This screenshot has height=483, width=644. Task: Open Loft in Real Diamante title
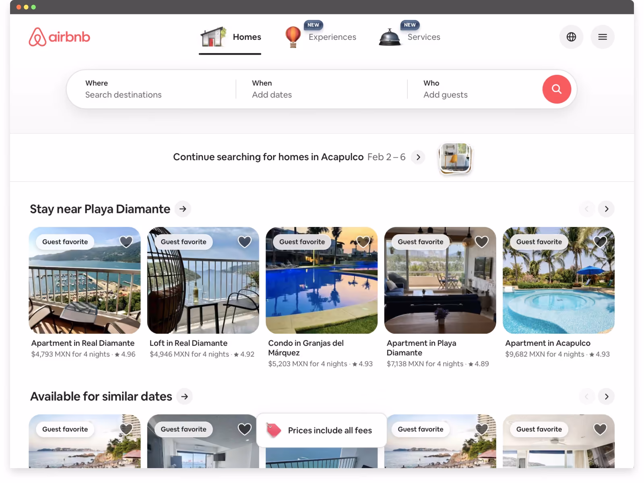188,343
